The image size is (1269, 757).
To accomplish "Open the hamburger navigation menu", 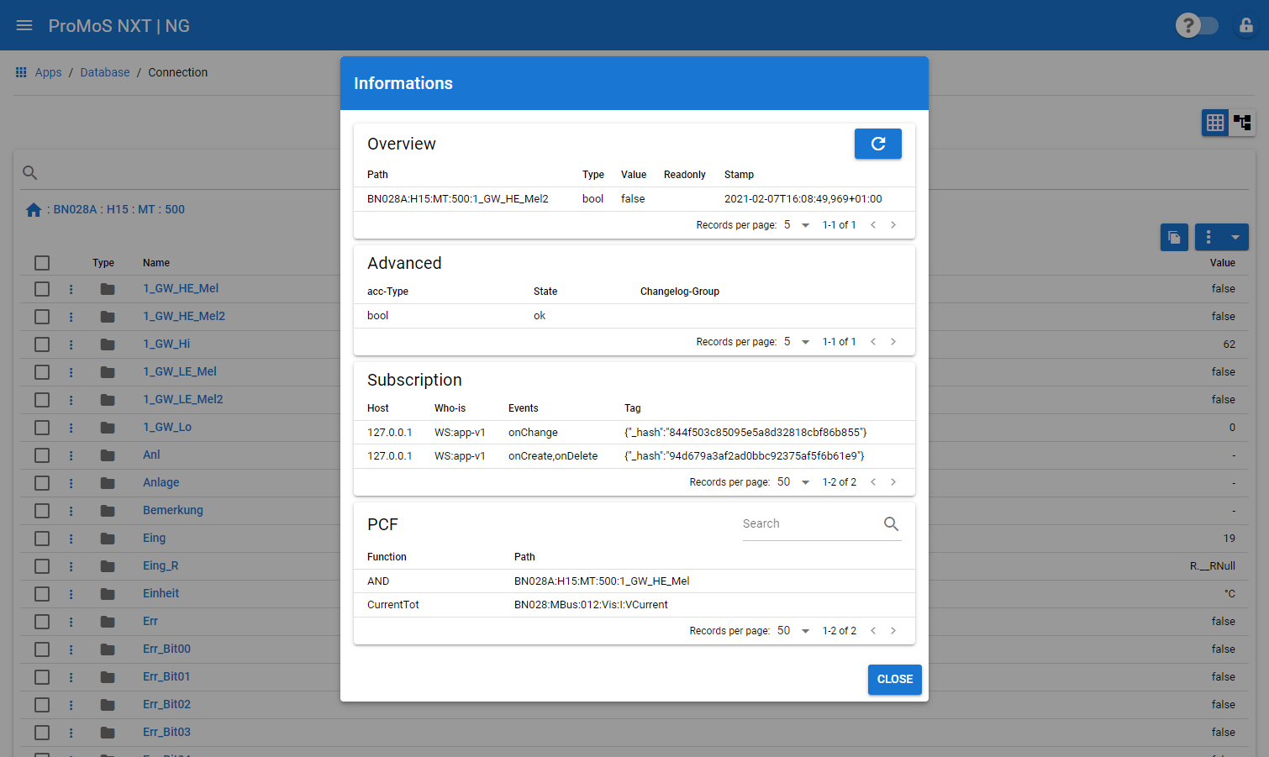I will pos(24,25).
